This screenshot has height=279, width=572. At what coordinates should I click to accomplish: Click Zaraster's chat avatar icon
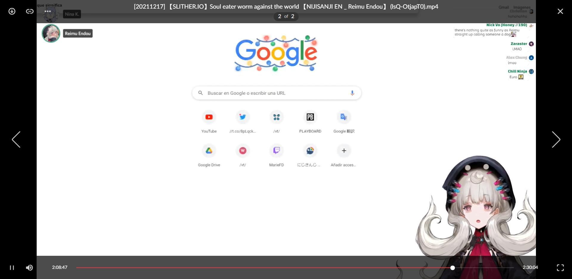point(531,44)
